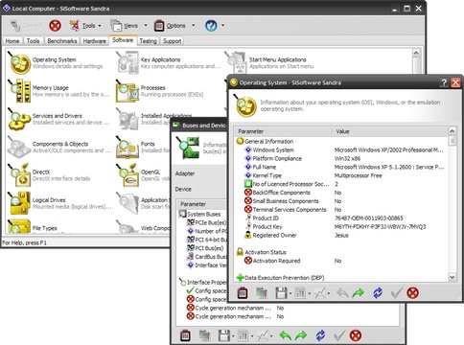The height and width of the screenshot is (345, 464).
Task: Click the help question mark in title bar
Action: pos(444,82)
